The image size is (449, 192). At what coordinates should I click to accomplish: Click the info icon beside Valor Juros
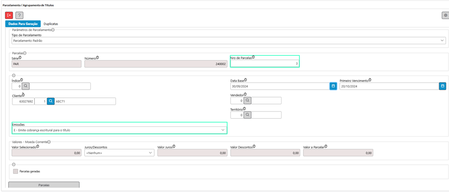174,146
